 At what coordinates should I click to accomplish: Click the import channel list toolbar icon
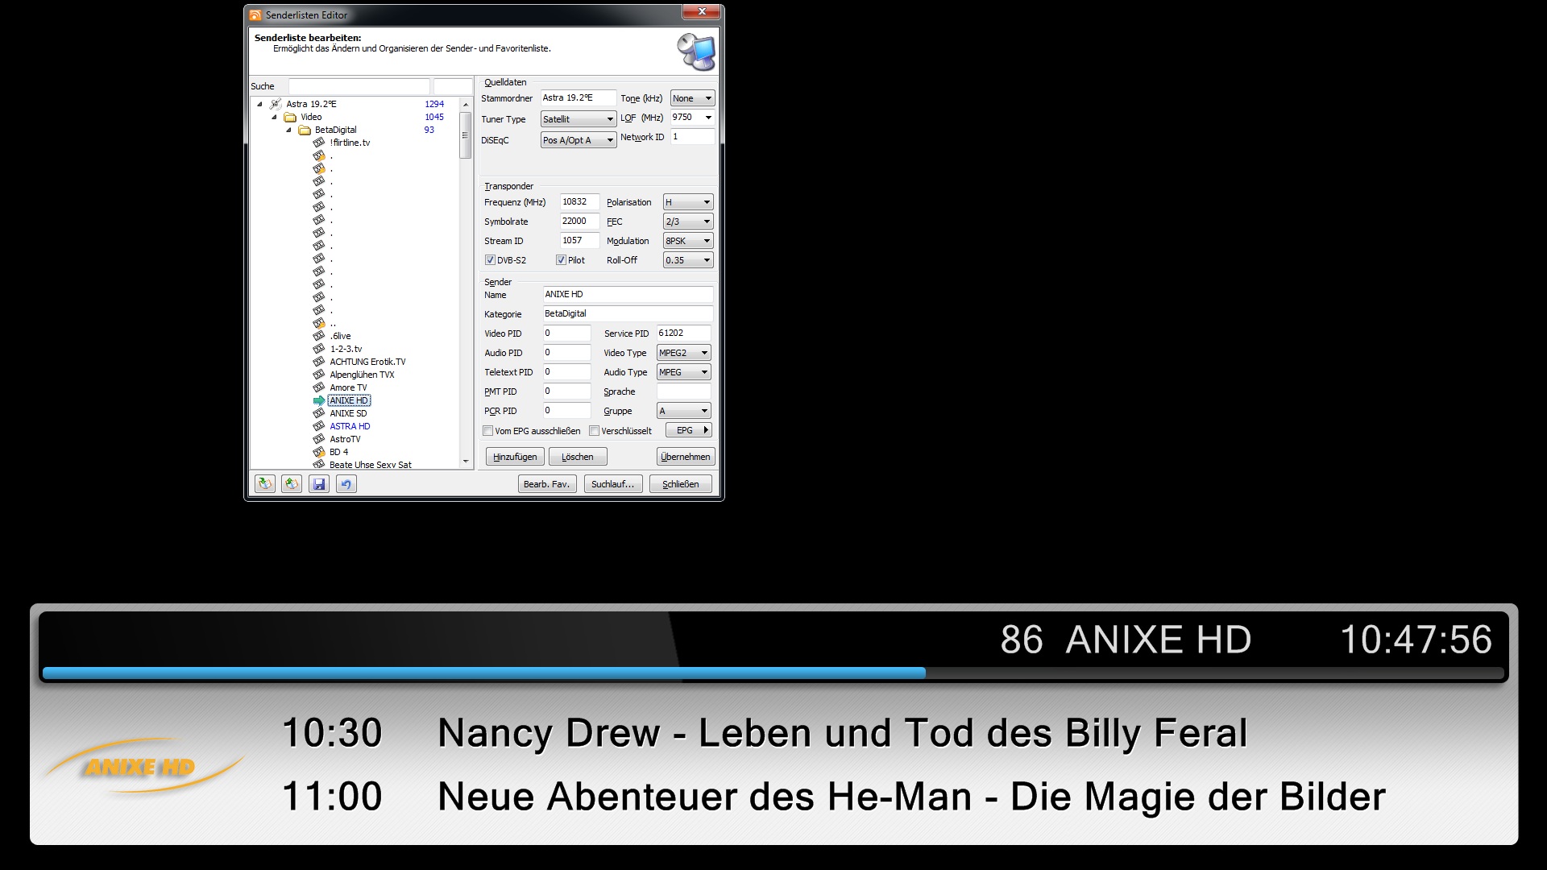264,484
